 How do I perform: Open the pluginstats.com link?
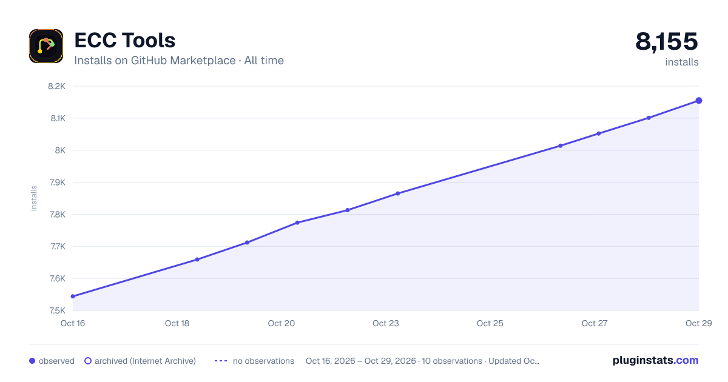(656, 360)
